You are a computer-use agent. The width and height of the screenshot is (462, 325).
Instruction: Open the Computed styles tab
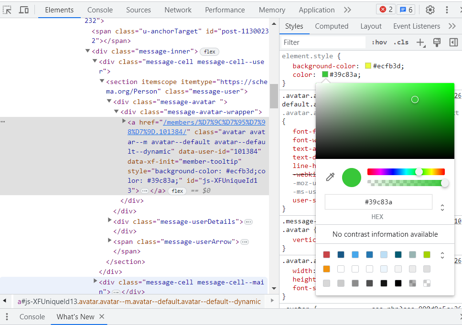click(332, 26)
